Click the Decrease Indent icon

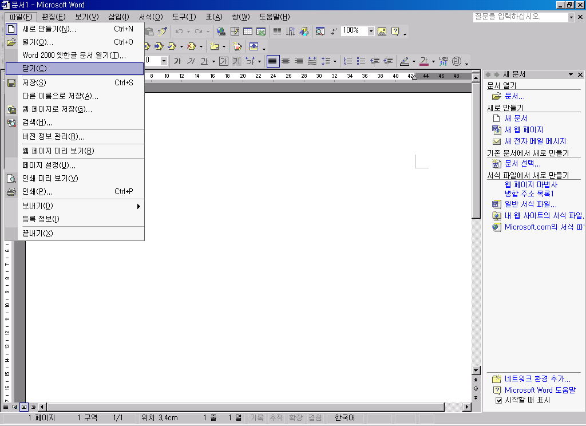pyautogui.click(x=374, y=61)
